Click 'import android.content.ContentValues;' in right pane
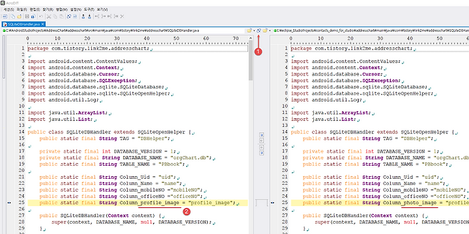 (x=346, y=61)
